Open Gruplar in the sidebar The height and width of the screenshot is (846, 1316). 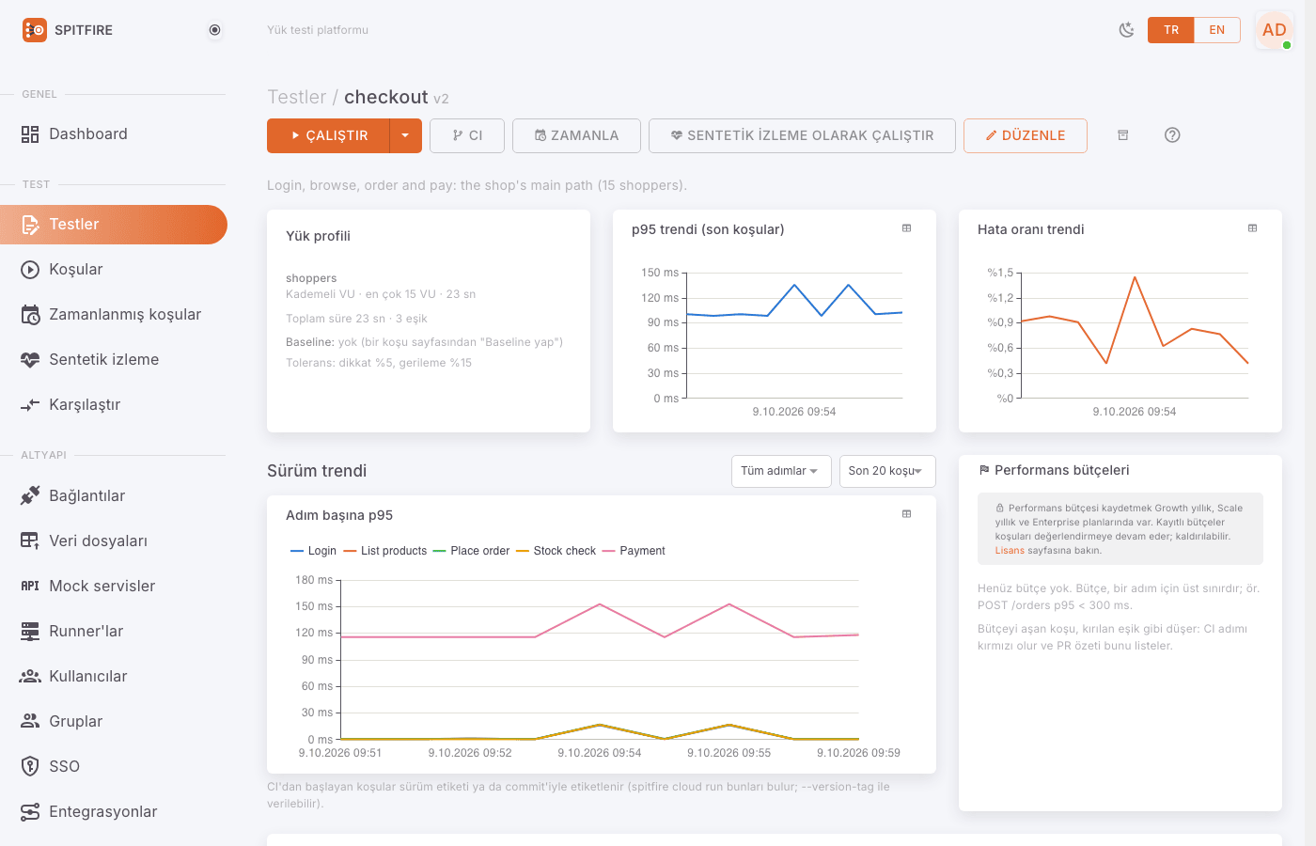pos(114,721)
